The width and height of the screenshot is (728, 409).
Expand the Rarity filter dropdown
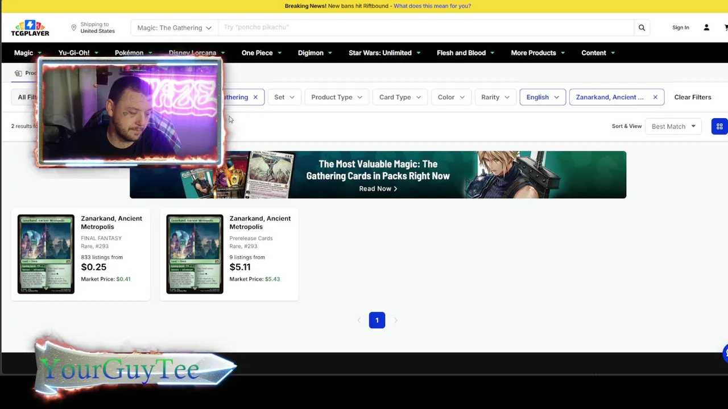click(495, 97)
